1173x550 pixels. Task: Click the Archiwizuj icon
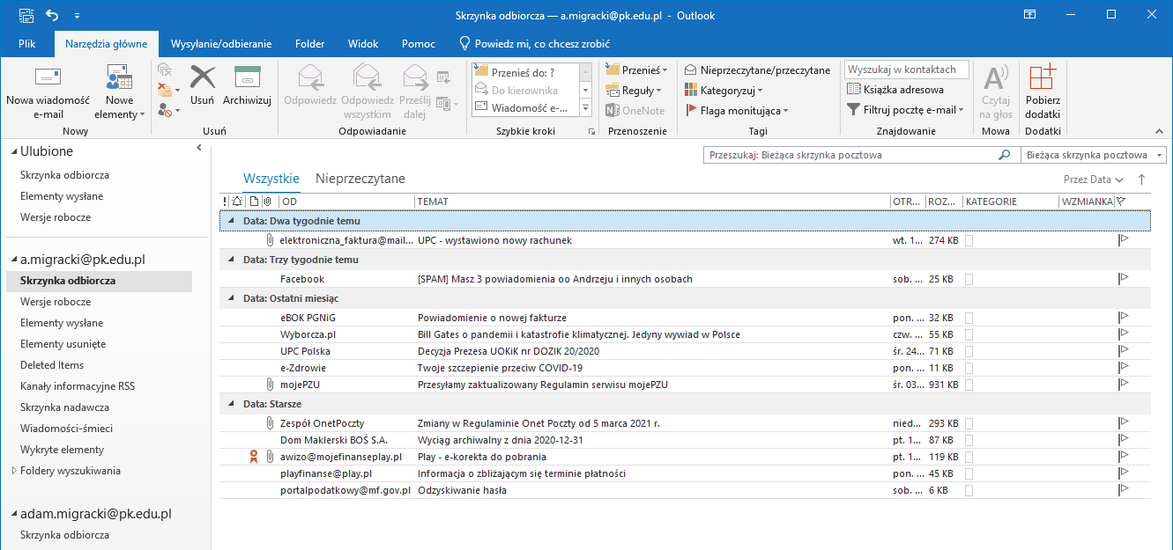247,77
